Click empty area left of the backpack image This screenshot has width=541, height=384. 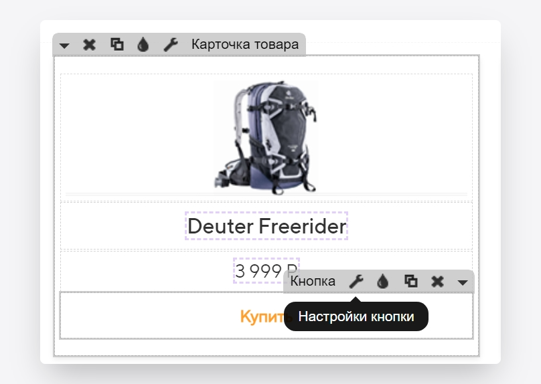point(138,137)
